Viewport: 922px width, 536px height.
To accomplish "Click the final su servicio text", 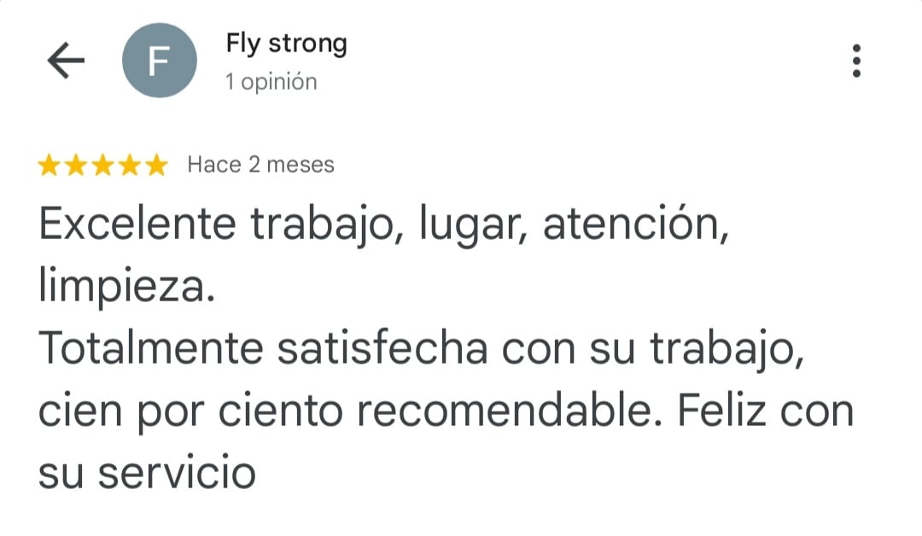I will point(147,473).
